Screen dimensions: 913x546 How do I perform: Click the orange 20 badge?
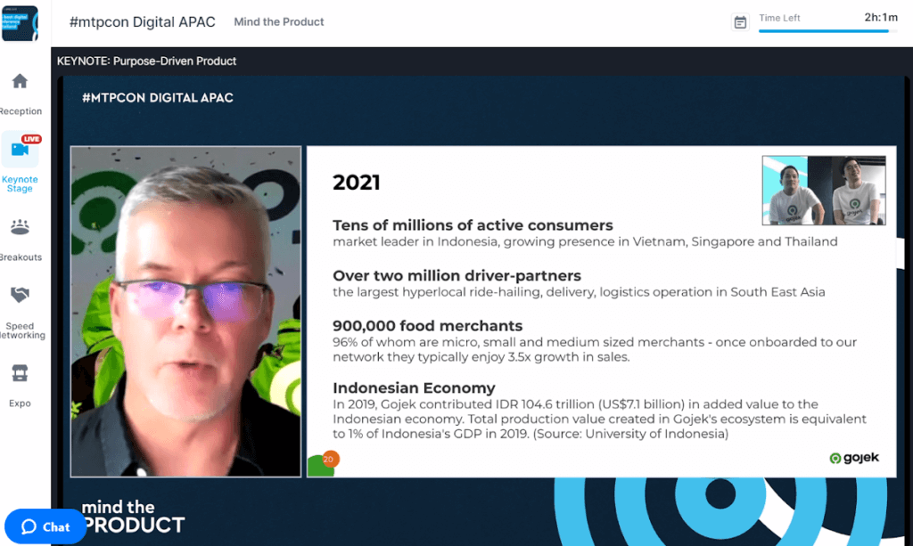pos(329,459)
